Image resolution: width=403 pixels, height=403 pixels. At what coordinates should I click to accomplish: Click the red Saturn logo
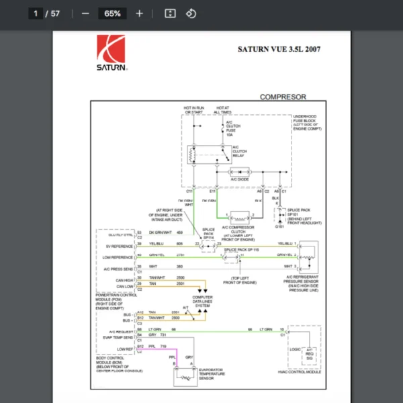[110, 49]
